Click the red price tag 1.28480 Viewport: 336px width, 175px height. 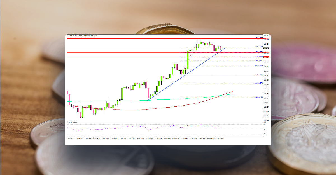pyautogui.click(x=266, y=38)
